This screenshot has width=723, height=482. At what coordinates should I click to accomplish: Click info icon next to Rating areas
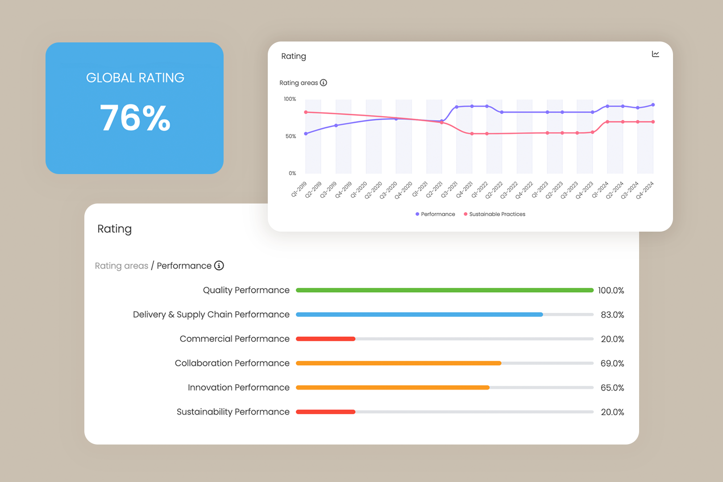click(x=324, y=83)
